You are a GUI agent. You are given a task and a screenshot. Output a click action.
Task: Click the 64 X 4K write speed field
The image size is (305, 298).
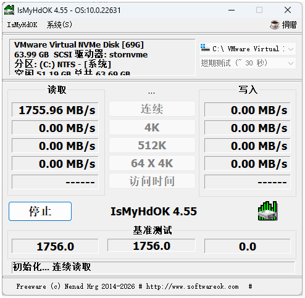(x=248, y=163)
